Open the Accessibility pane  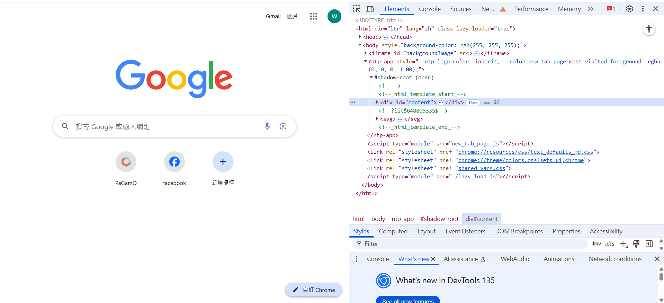606,231
